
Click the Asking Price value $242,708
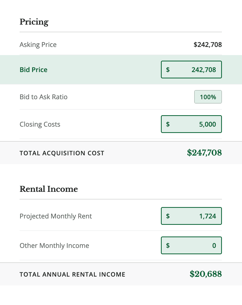click(x=208, y=45)
